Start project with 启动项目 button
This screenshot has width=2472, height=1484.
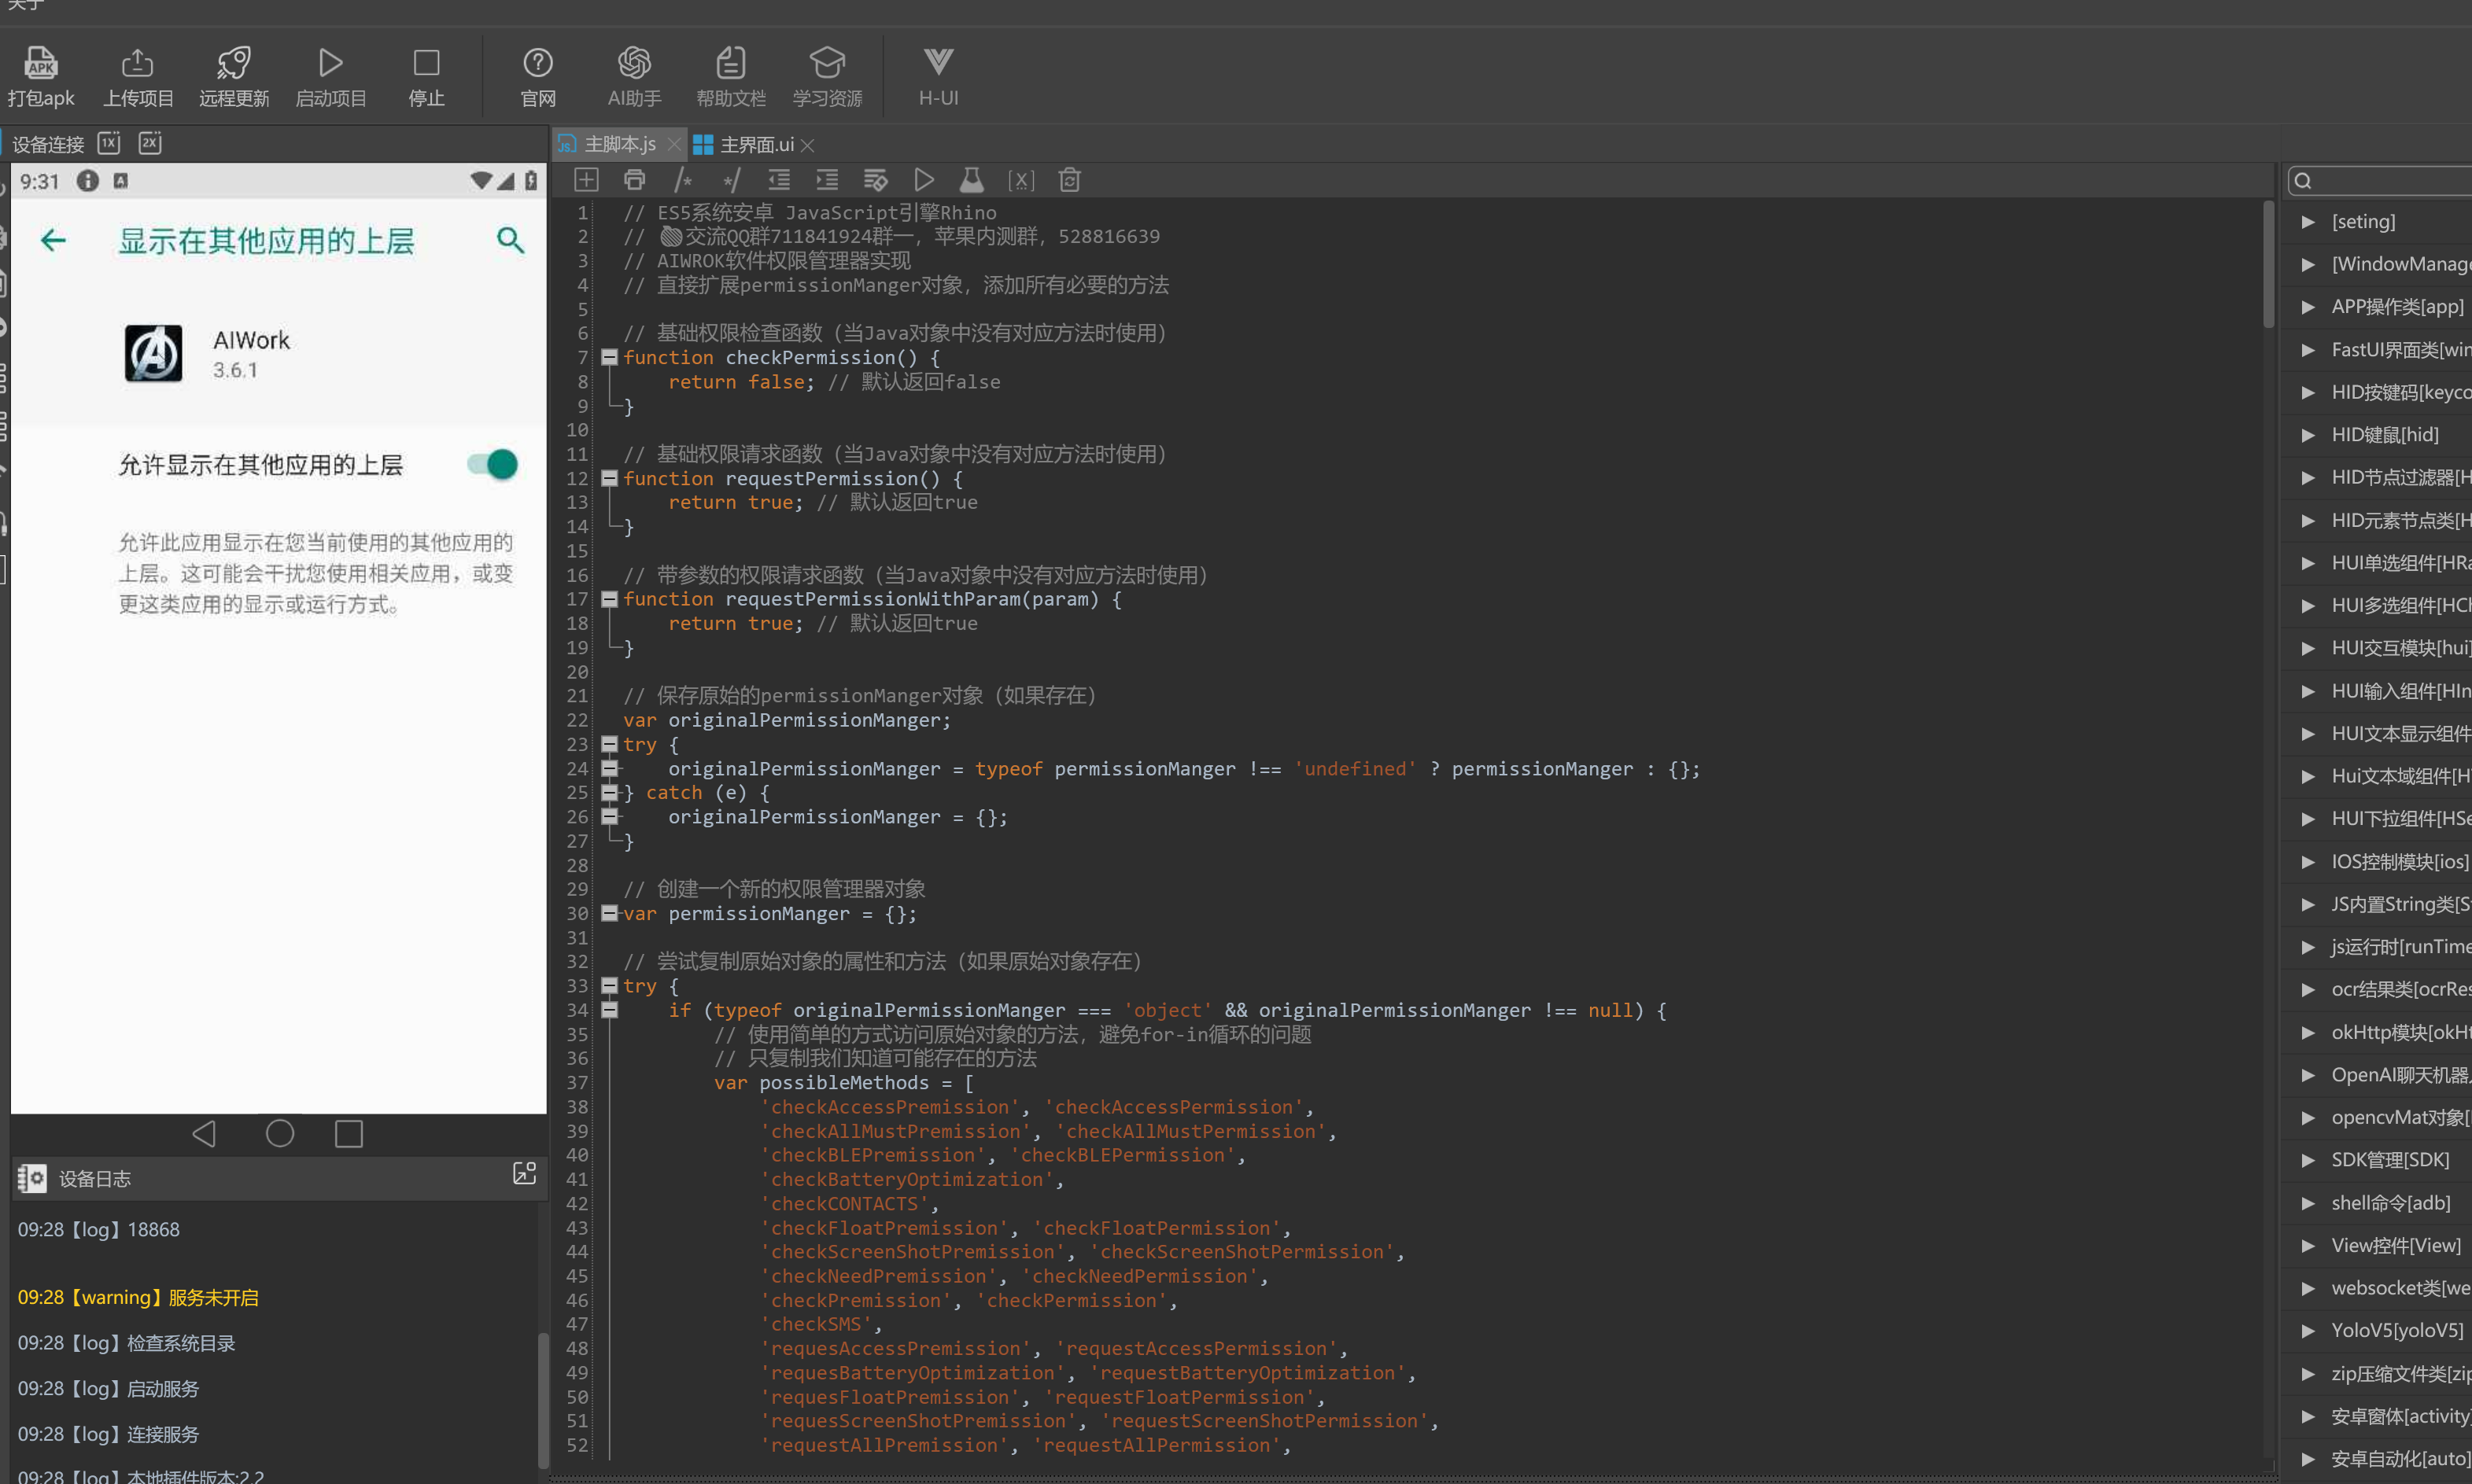[x=330, y=63]
